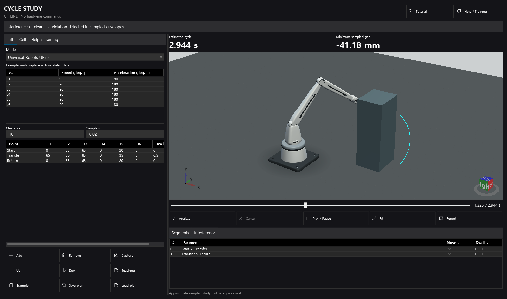Click the Segment column header
507x299 pixels.
pos(312,243)
